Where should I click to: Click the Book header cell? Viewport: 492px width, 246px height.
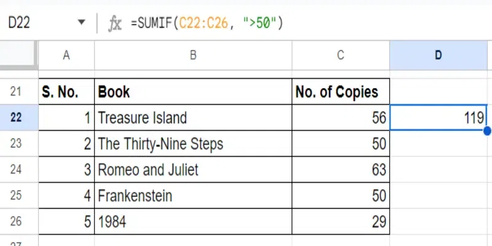pos(192,92)
